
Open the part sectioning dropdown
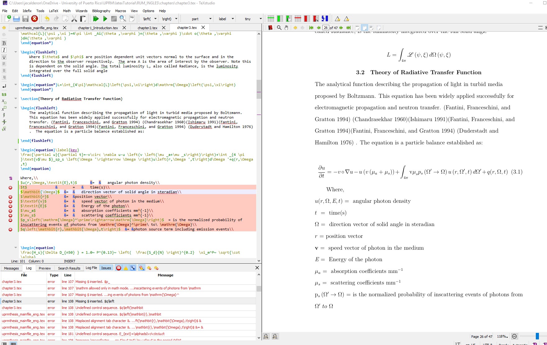[x=210, y=19]
